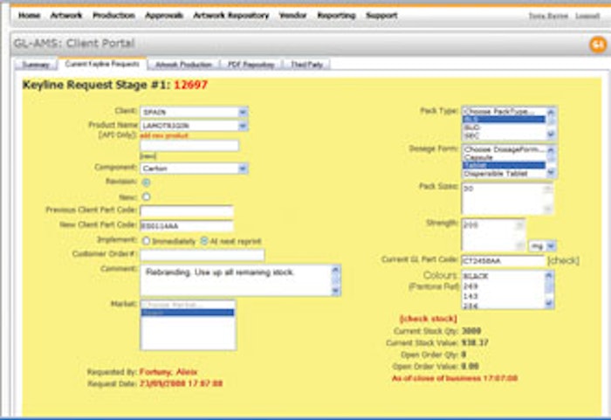Open the PDF Repository tab
The image size is (611, 420).
(251, 65)
